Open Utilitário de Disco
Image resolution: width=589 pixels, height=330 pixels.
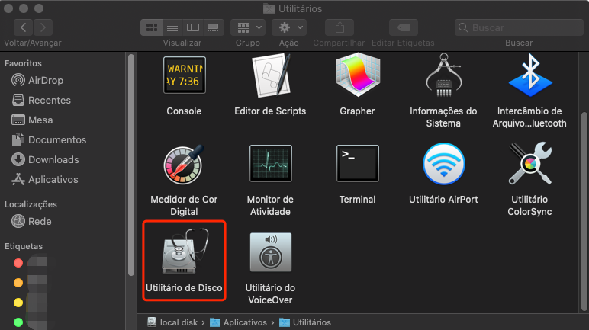tap(184, 252)
